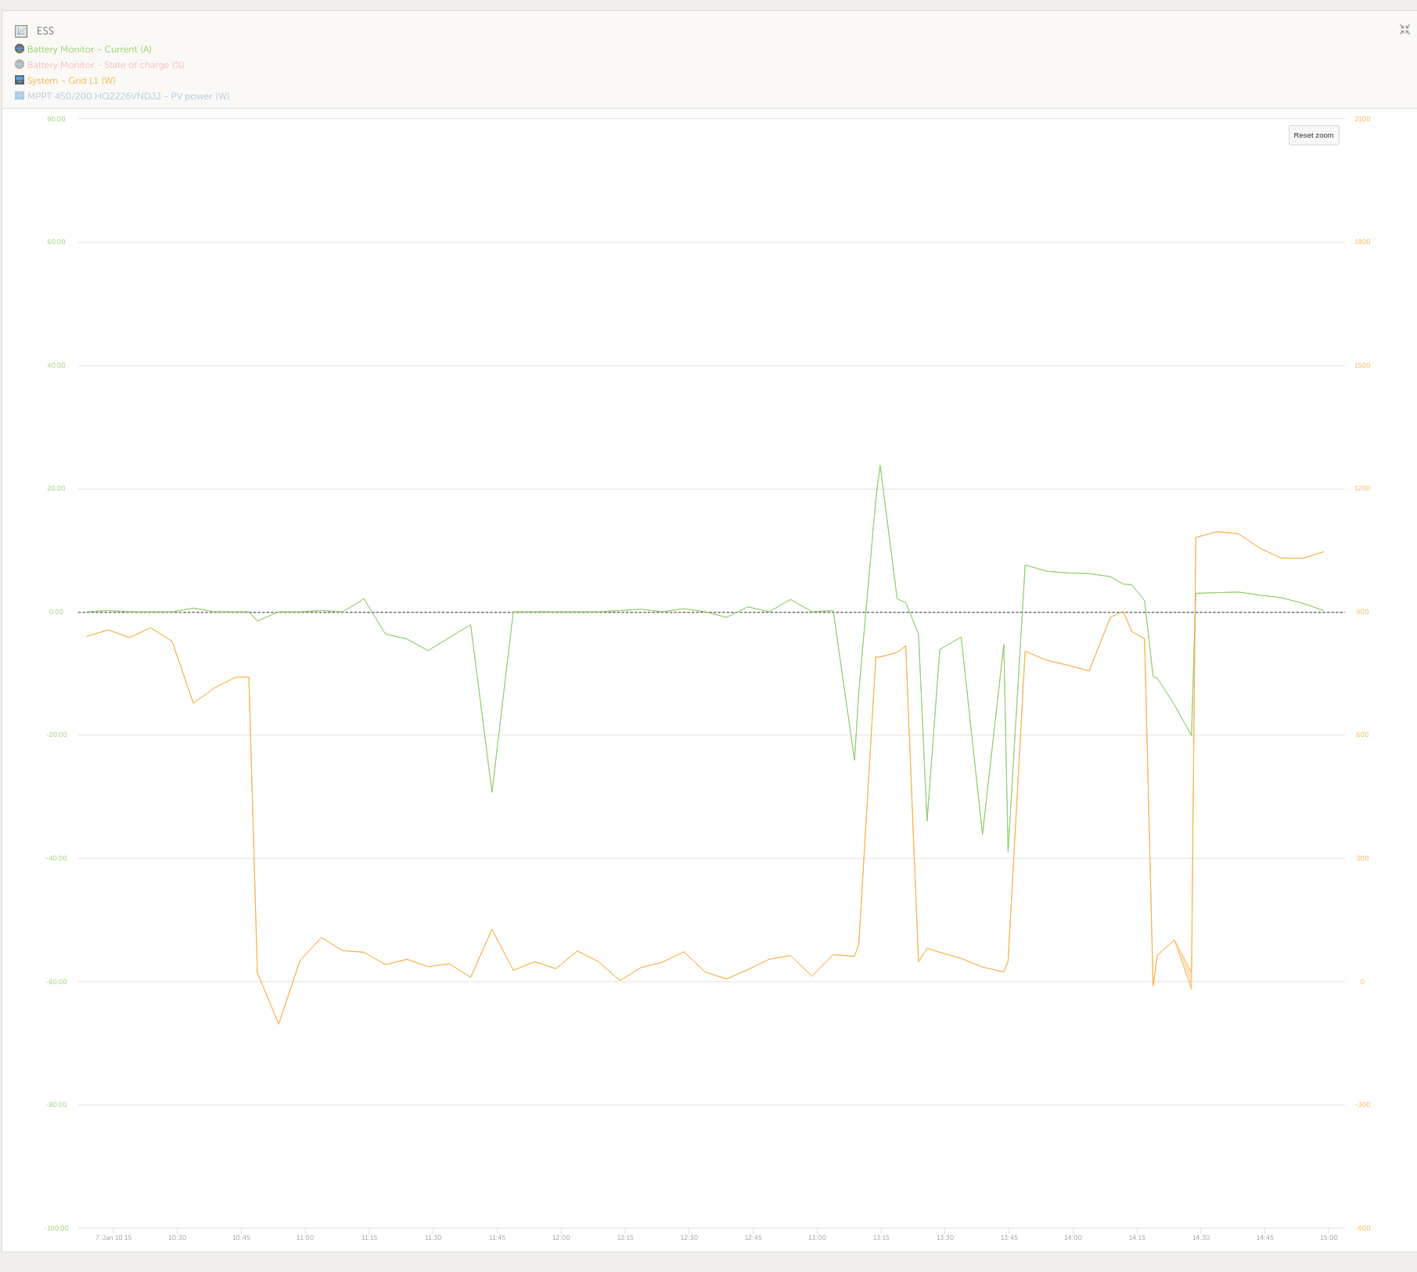Click the 12:30 time axis label
Viewport: 1417px width, 1272px height.
pos(689,1238)
